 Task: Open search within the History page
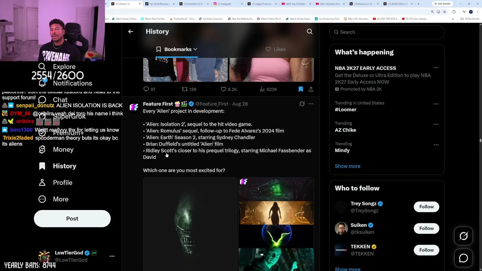pyautogui.click(x=310, y=32)
